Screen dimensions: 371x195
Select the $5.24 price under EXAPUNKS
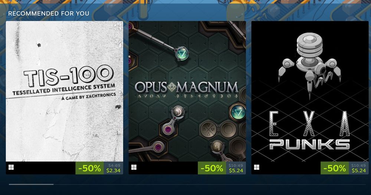click(359, 171)
